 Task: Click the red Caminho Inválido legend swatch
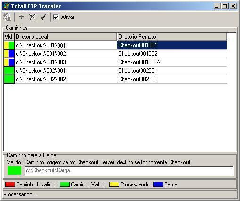tap(10, 184)
